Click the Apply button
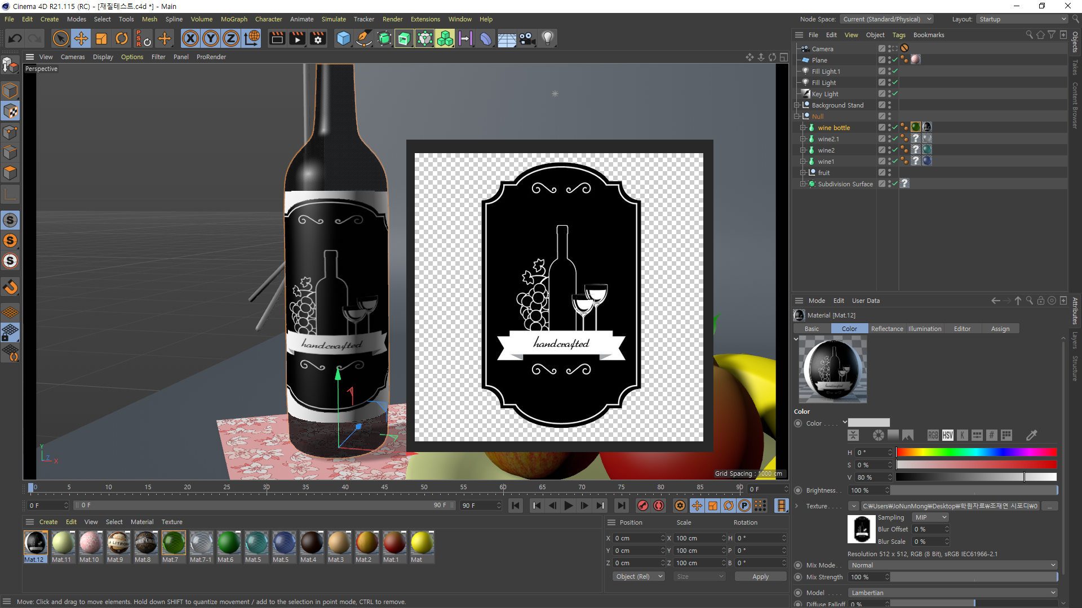Viewport: 1082px width, 608px height. (760, 576)
